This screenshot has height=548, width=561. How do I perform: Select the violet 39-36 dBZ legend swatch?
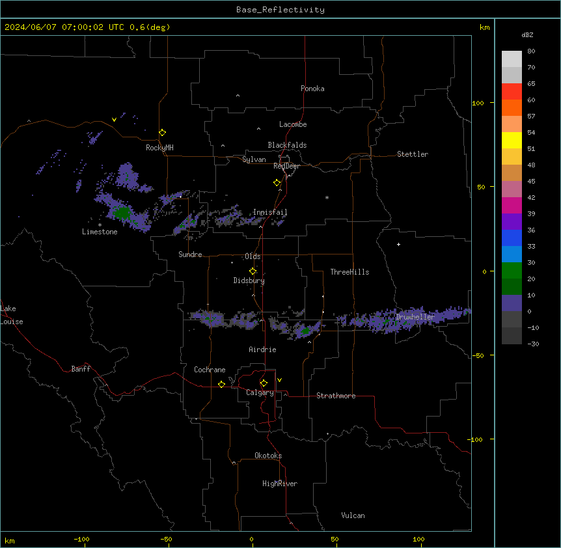[512, 222]
